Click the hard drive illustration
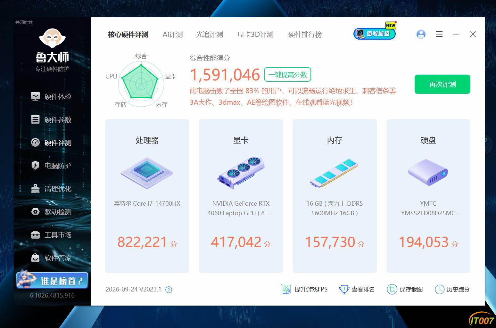 pyautogui.click(x=428, y=173)
